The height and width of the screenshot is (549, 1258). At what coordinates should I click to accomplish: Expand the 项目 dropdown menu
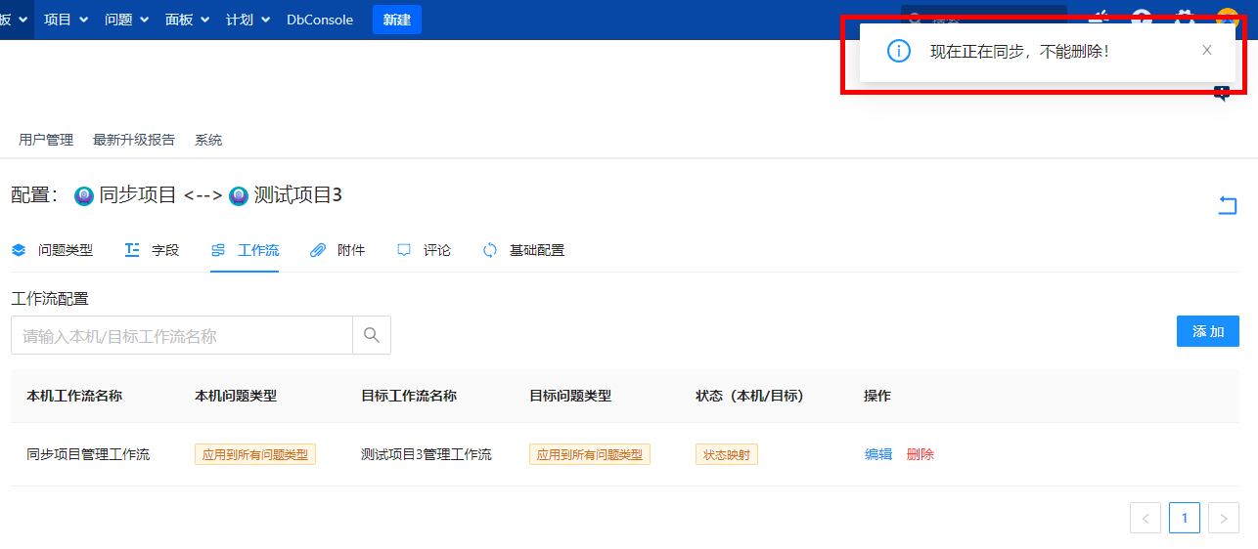click(x=66, y=20)
